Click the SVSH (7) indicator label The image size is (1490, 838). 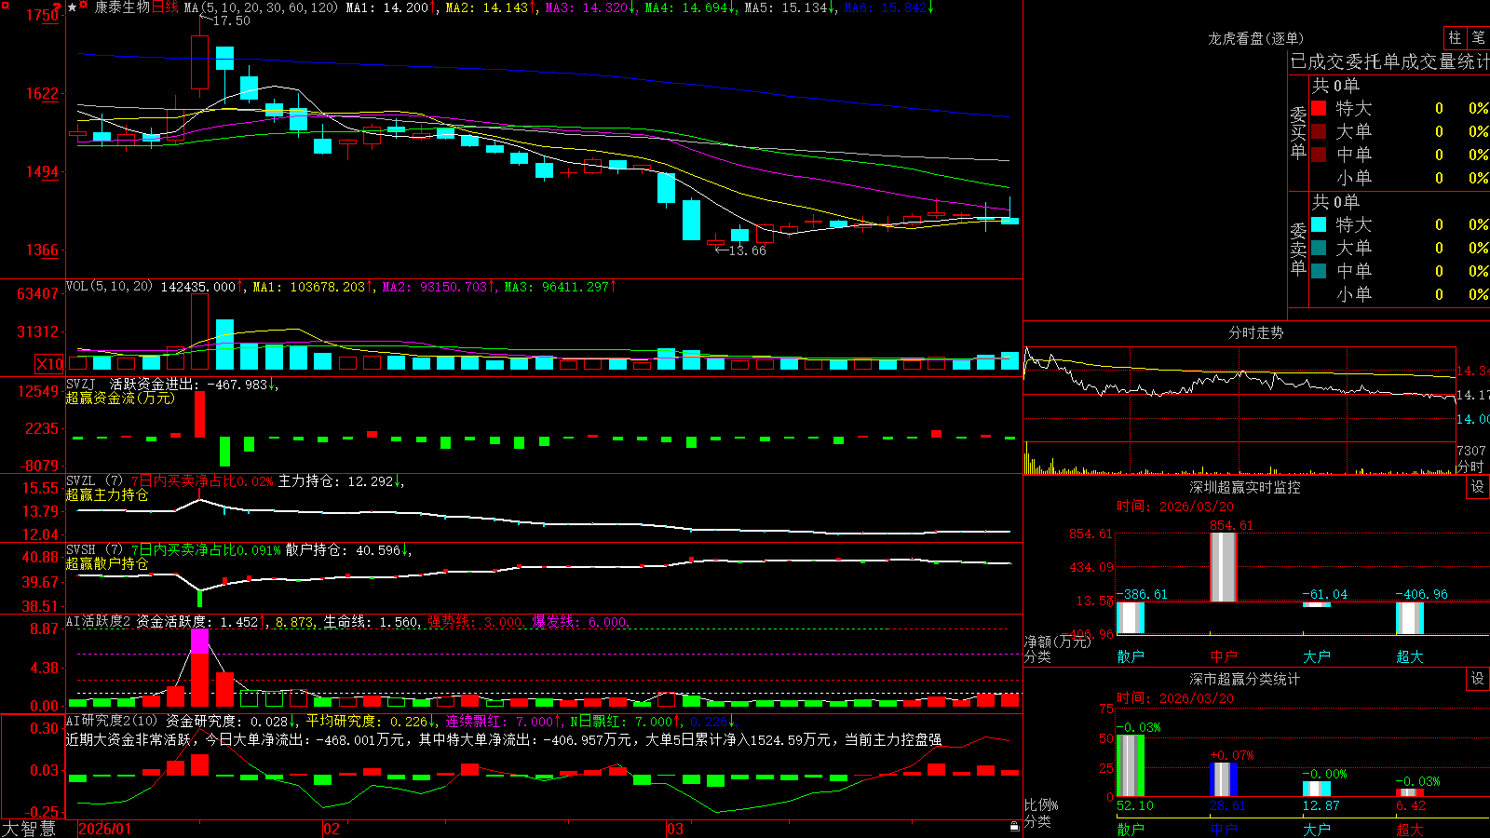[95, 550]
